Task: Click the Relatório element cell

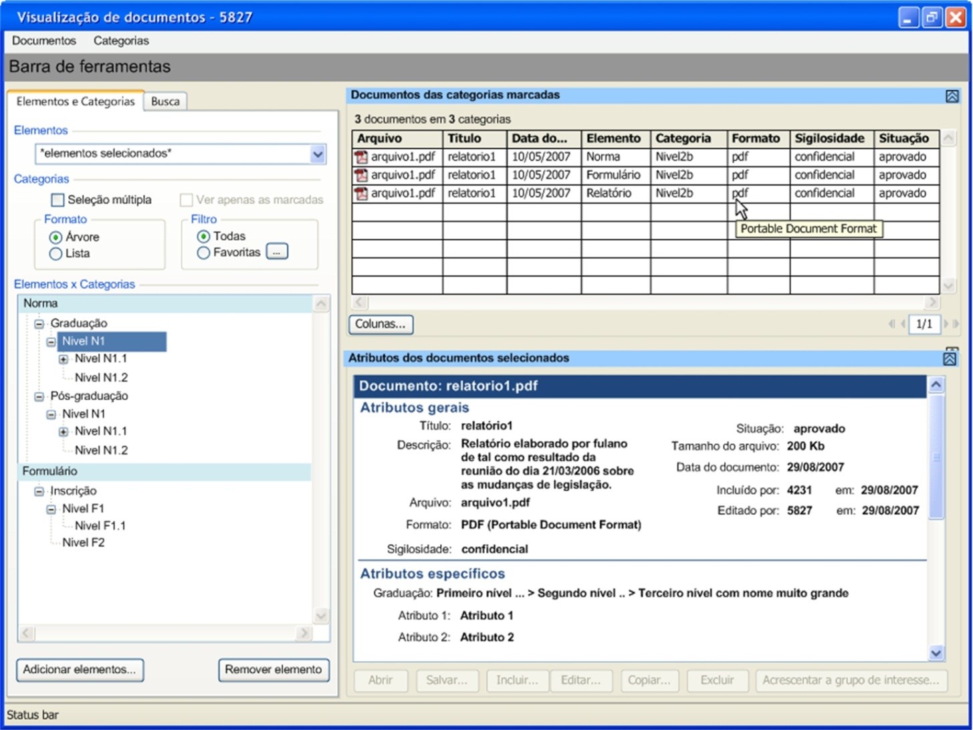Action: [615, 193]
